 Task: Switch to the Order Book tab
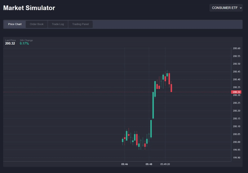tap(37, 24)
